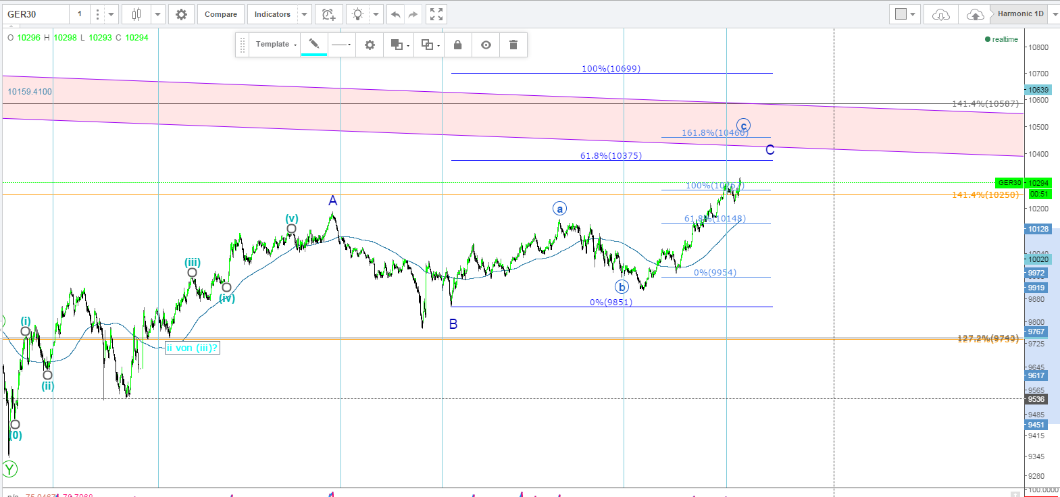1060x497 pixels.
Task: Click the load chart cloud download icon
Action: (940, 14)
